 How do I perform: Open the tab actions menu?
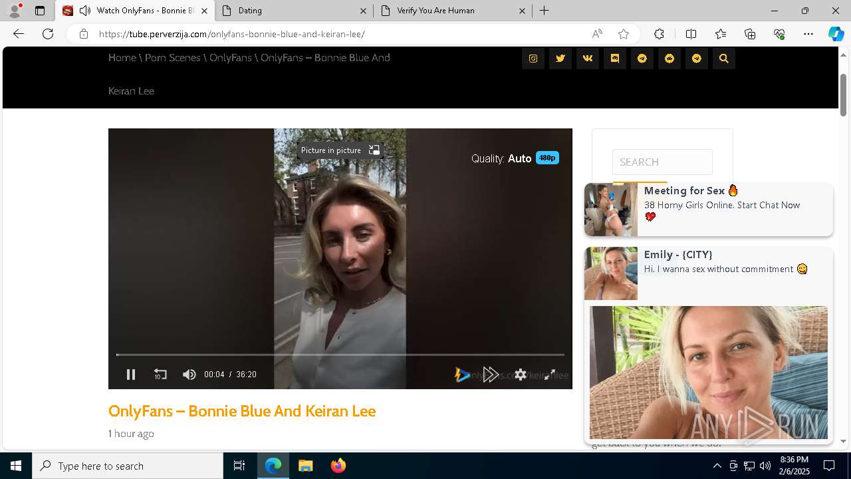(40, 11)
